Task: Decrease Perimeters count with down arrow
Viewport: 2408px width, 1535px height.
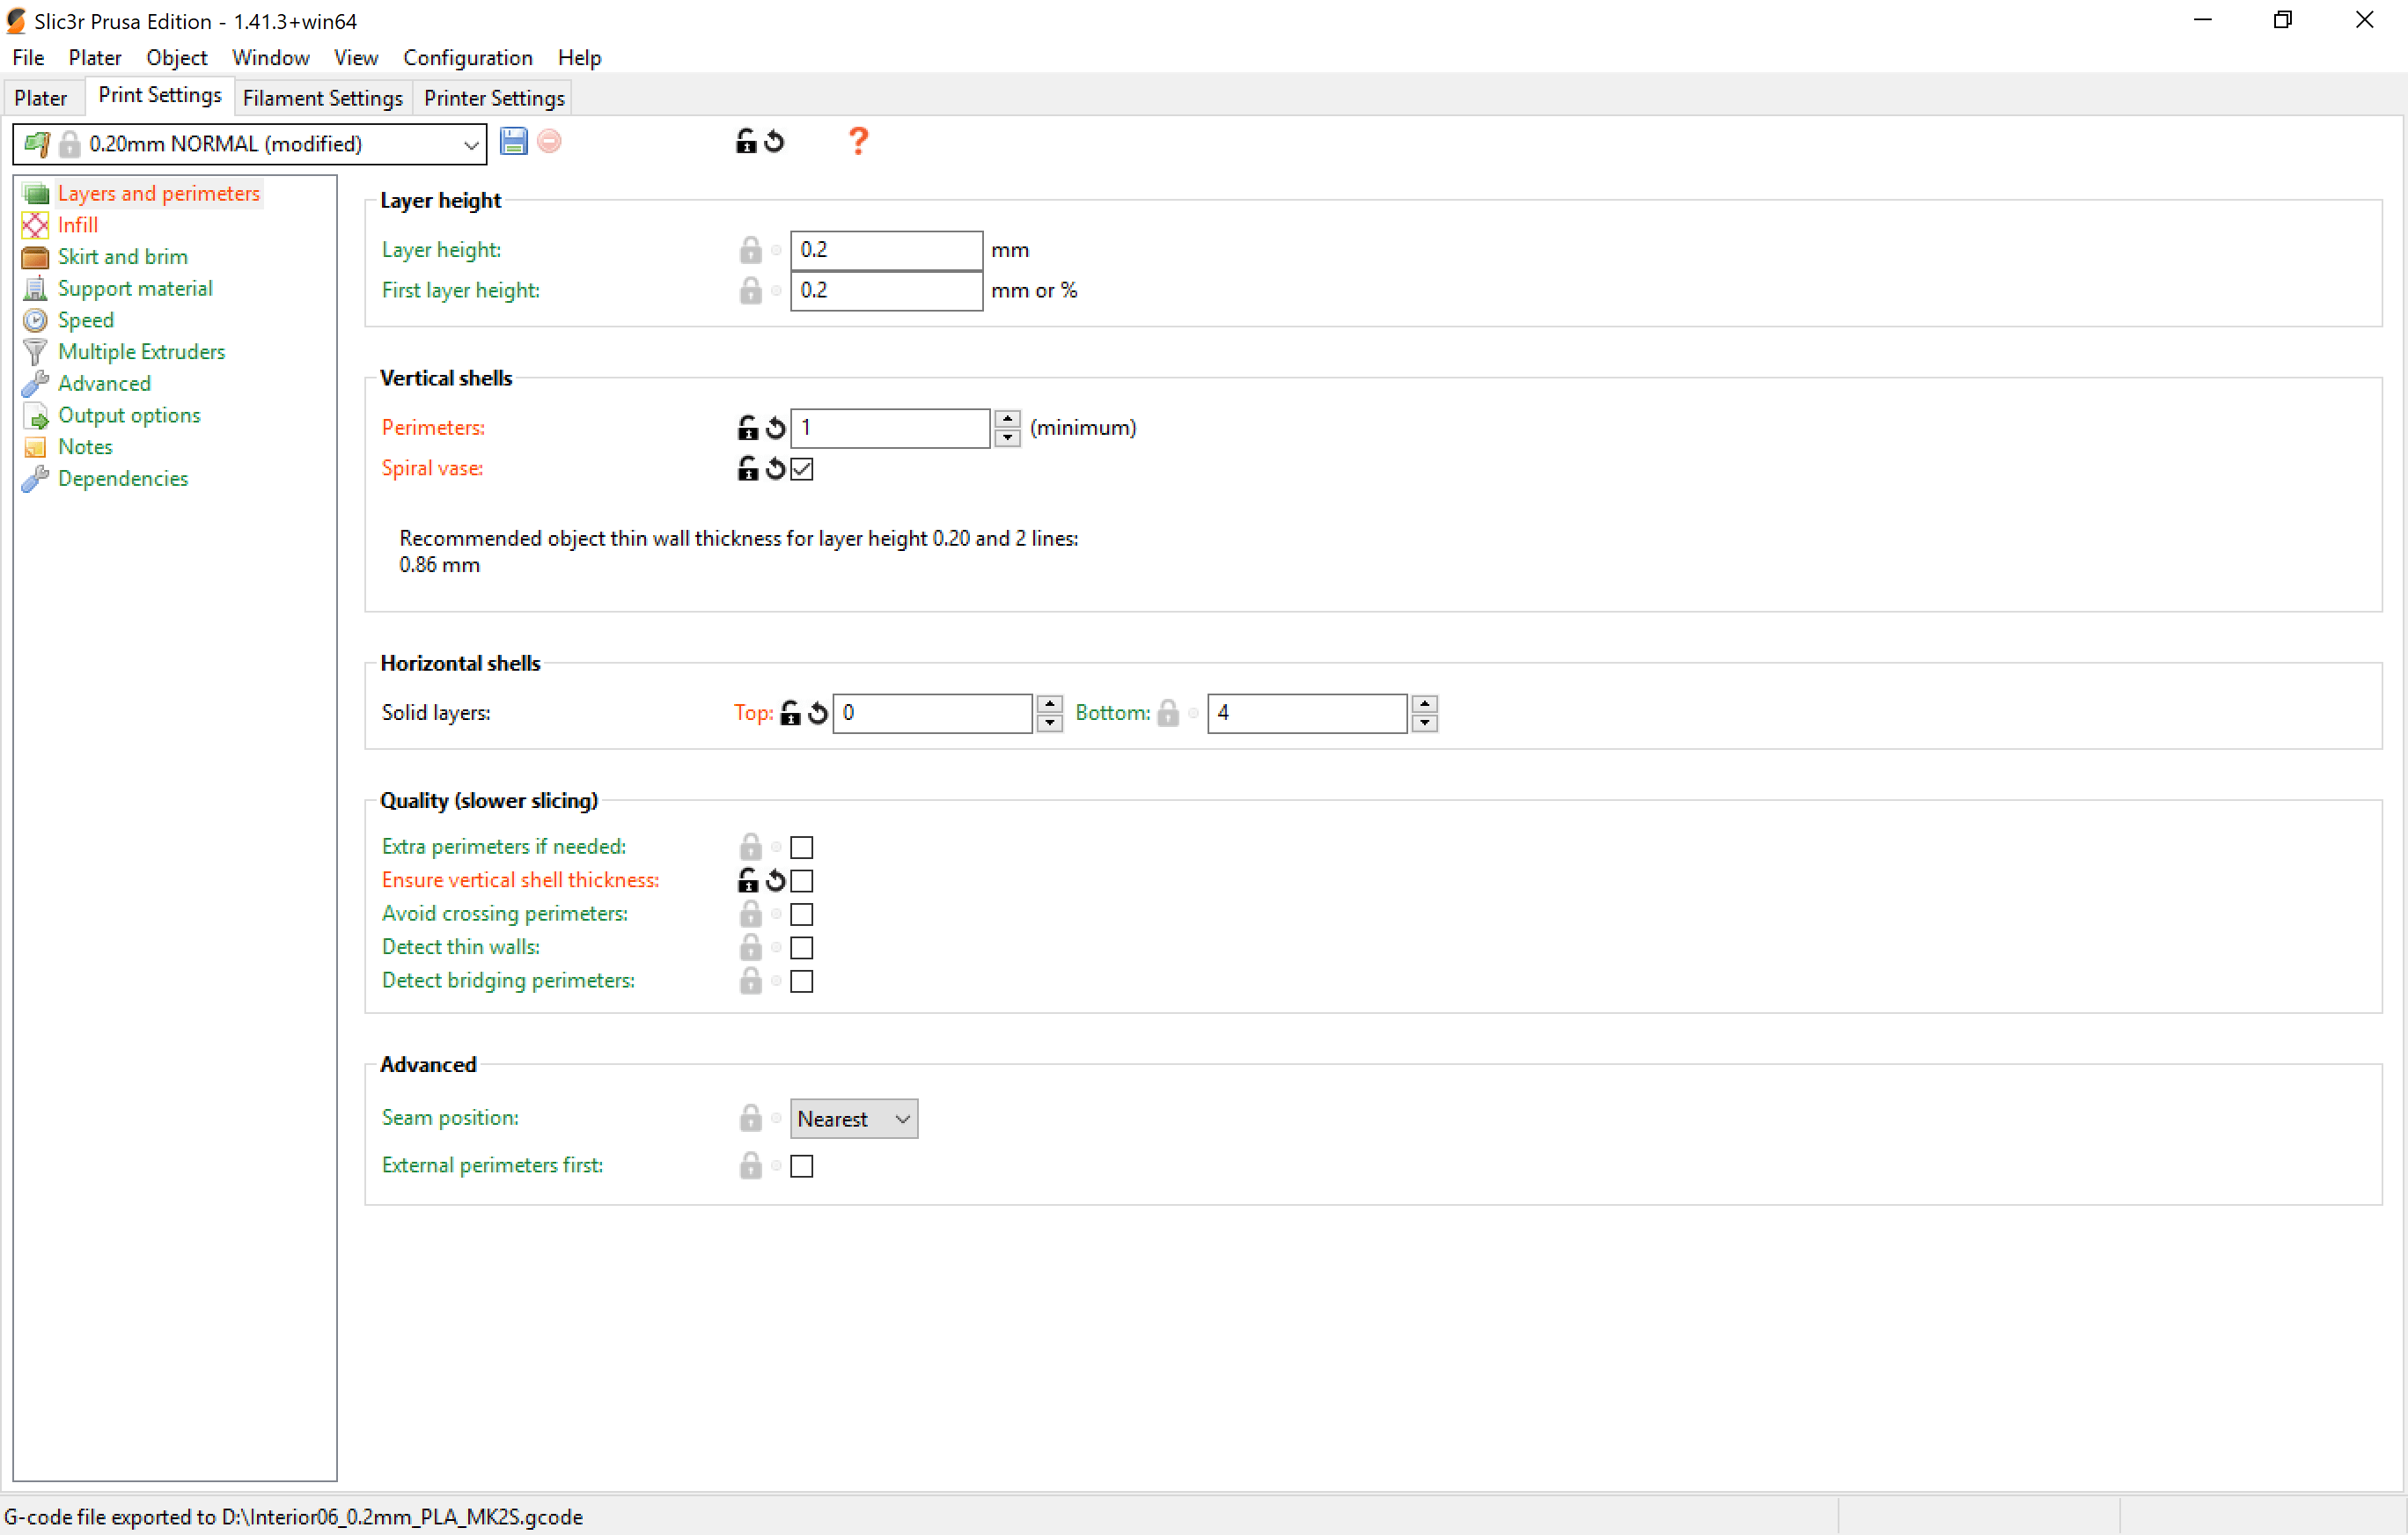Action: click(x=1008, y=438)
